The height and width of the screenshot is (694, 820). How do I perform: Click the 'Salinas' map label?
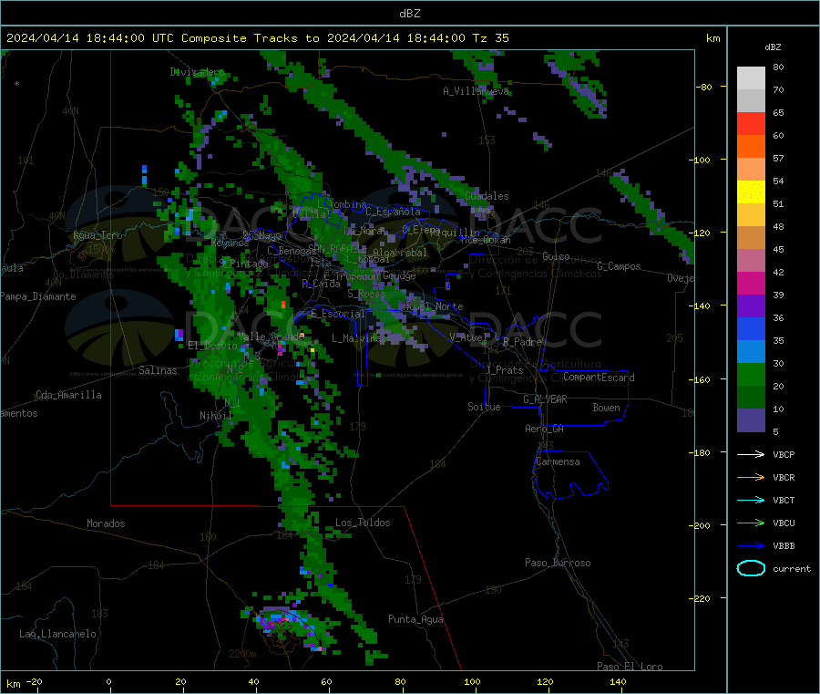coord(158,370)
